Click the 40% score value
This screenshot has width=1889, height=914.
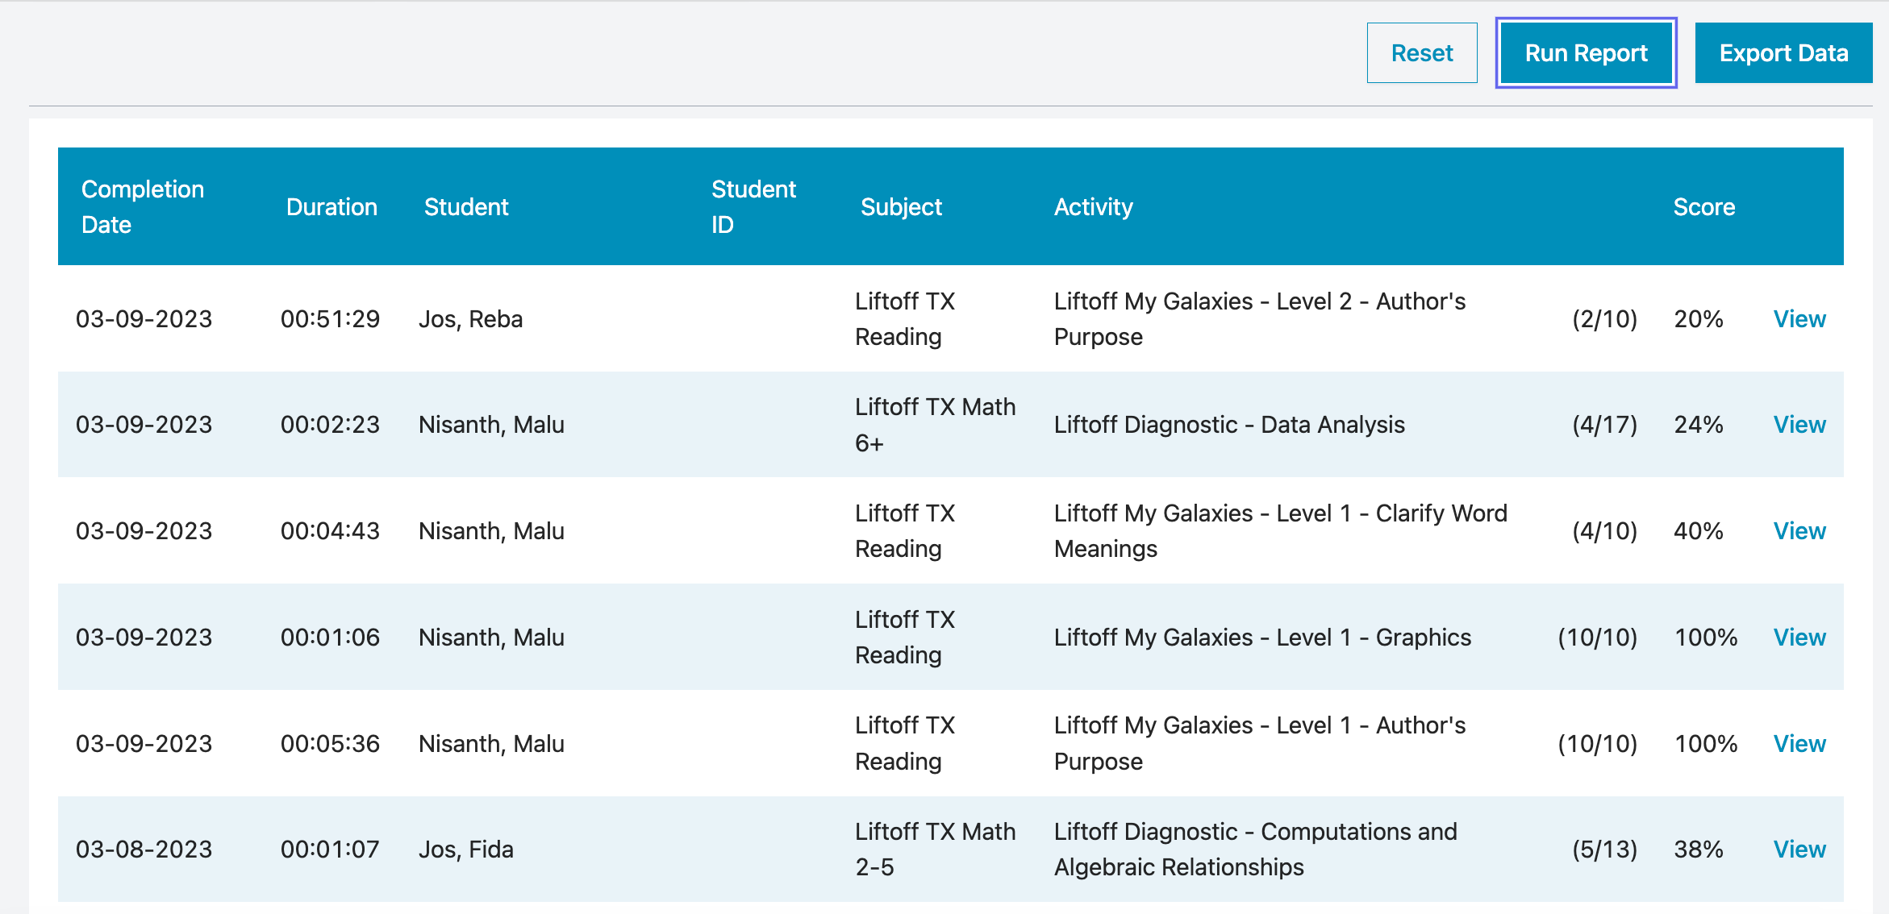click(x=1698, y=531)
